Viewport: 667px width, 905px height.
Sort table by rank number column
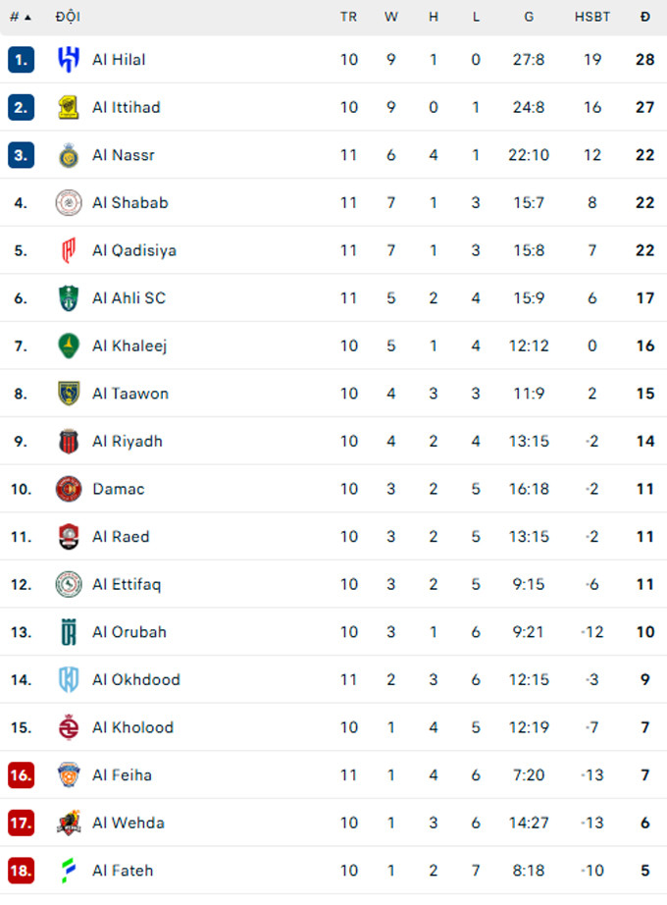20,17
